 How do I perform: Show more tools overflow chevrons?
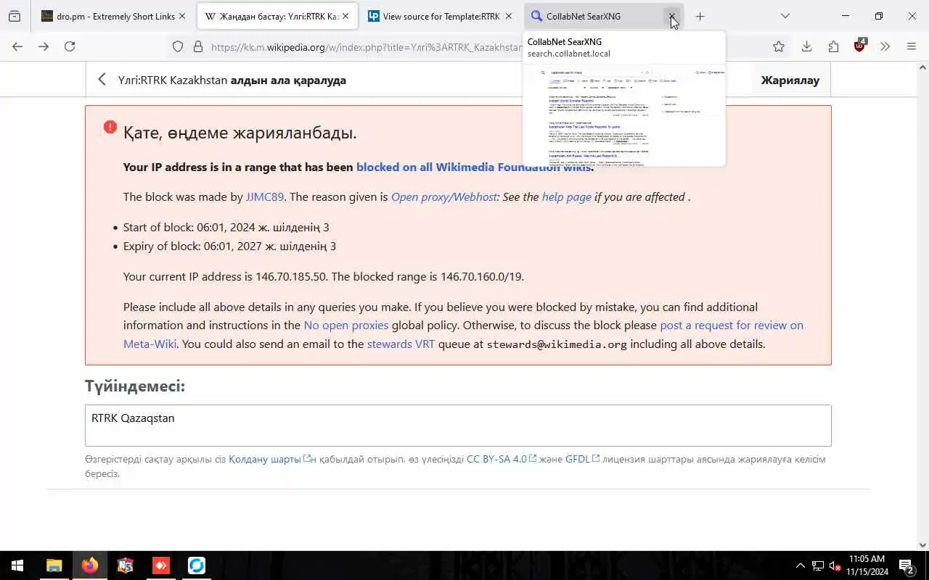885,46
